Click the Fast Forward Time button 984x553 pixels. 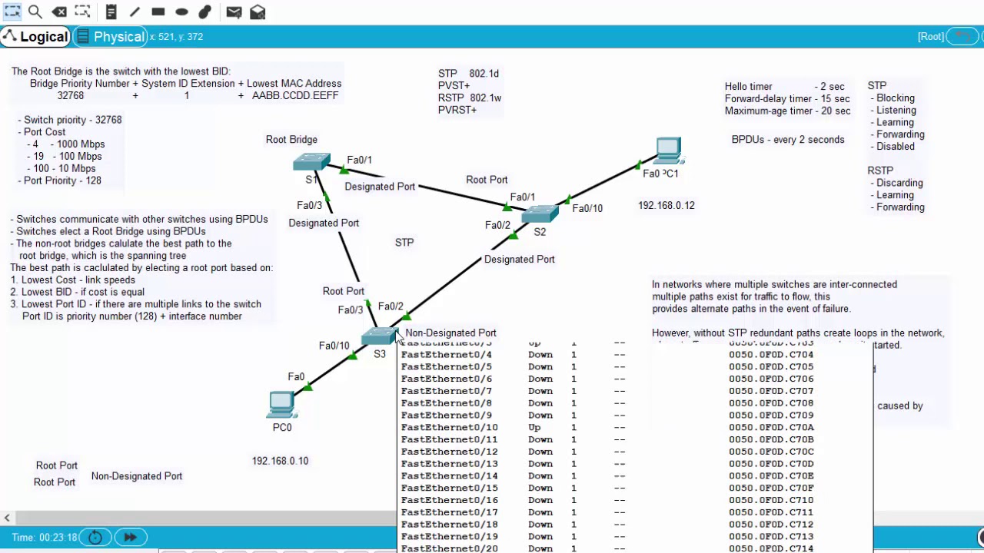coord(130,537)
